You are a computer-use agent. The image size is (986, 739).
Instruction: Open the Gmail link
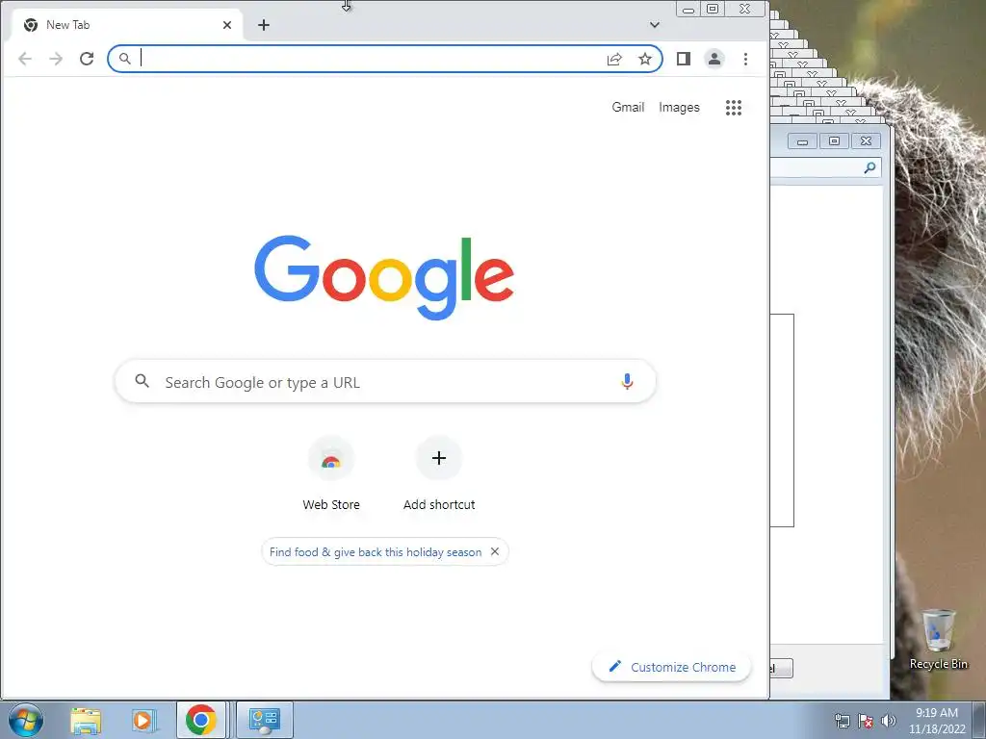coord(628,108)
